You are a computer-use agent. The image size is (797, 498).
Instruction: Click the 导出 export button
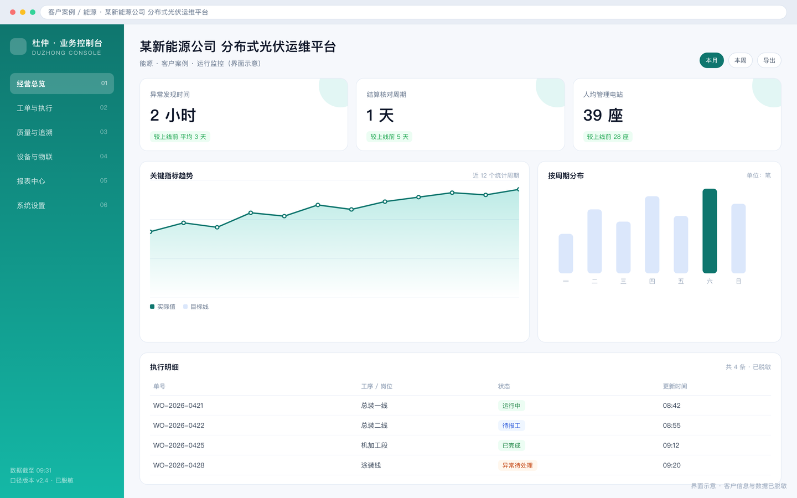point(769,60)
